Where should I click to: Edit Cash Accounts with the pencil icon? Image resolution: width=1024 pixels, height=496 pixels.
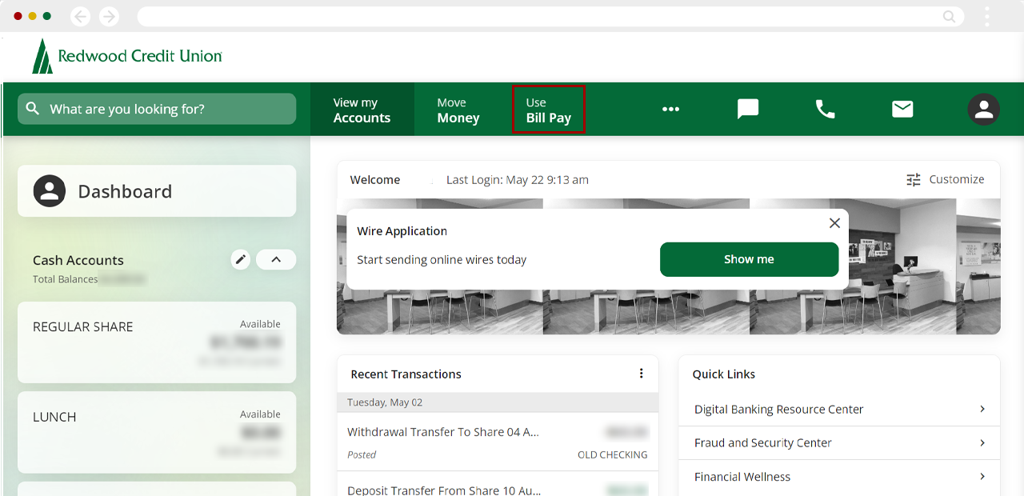(241, 259)
